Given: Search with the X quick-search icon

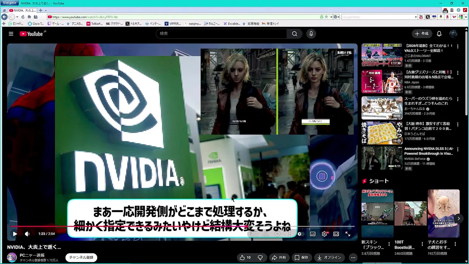Looking at the screenshot, I should coord(428,17).
